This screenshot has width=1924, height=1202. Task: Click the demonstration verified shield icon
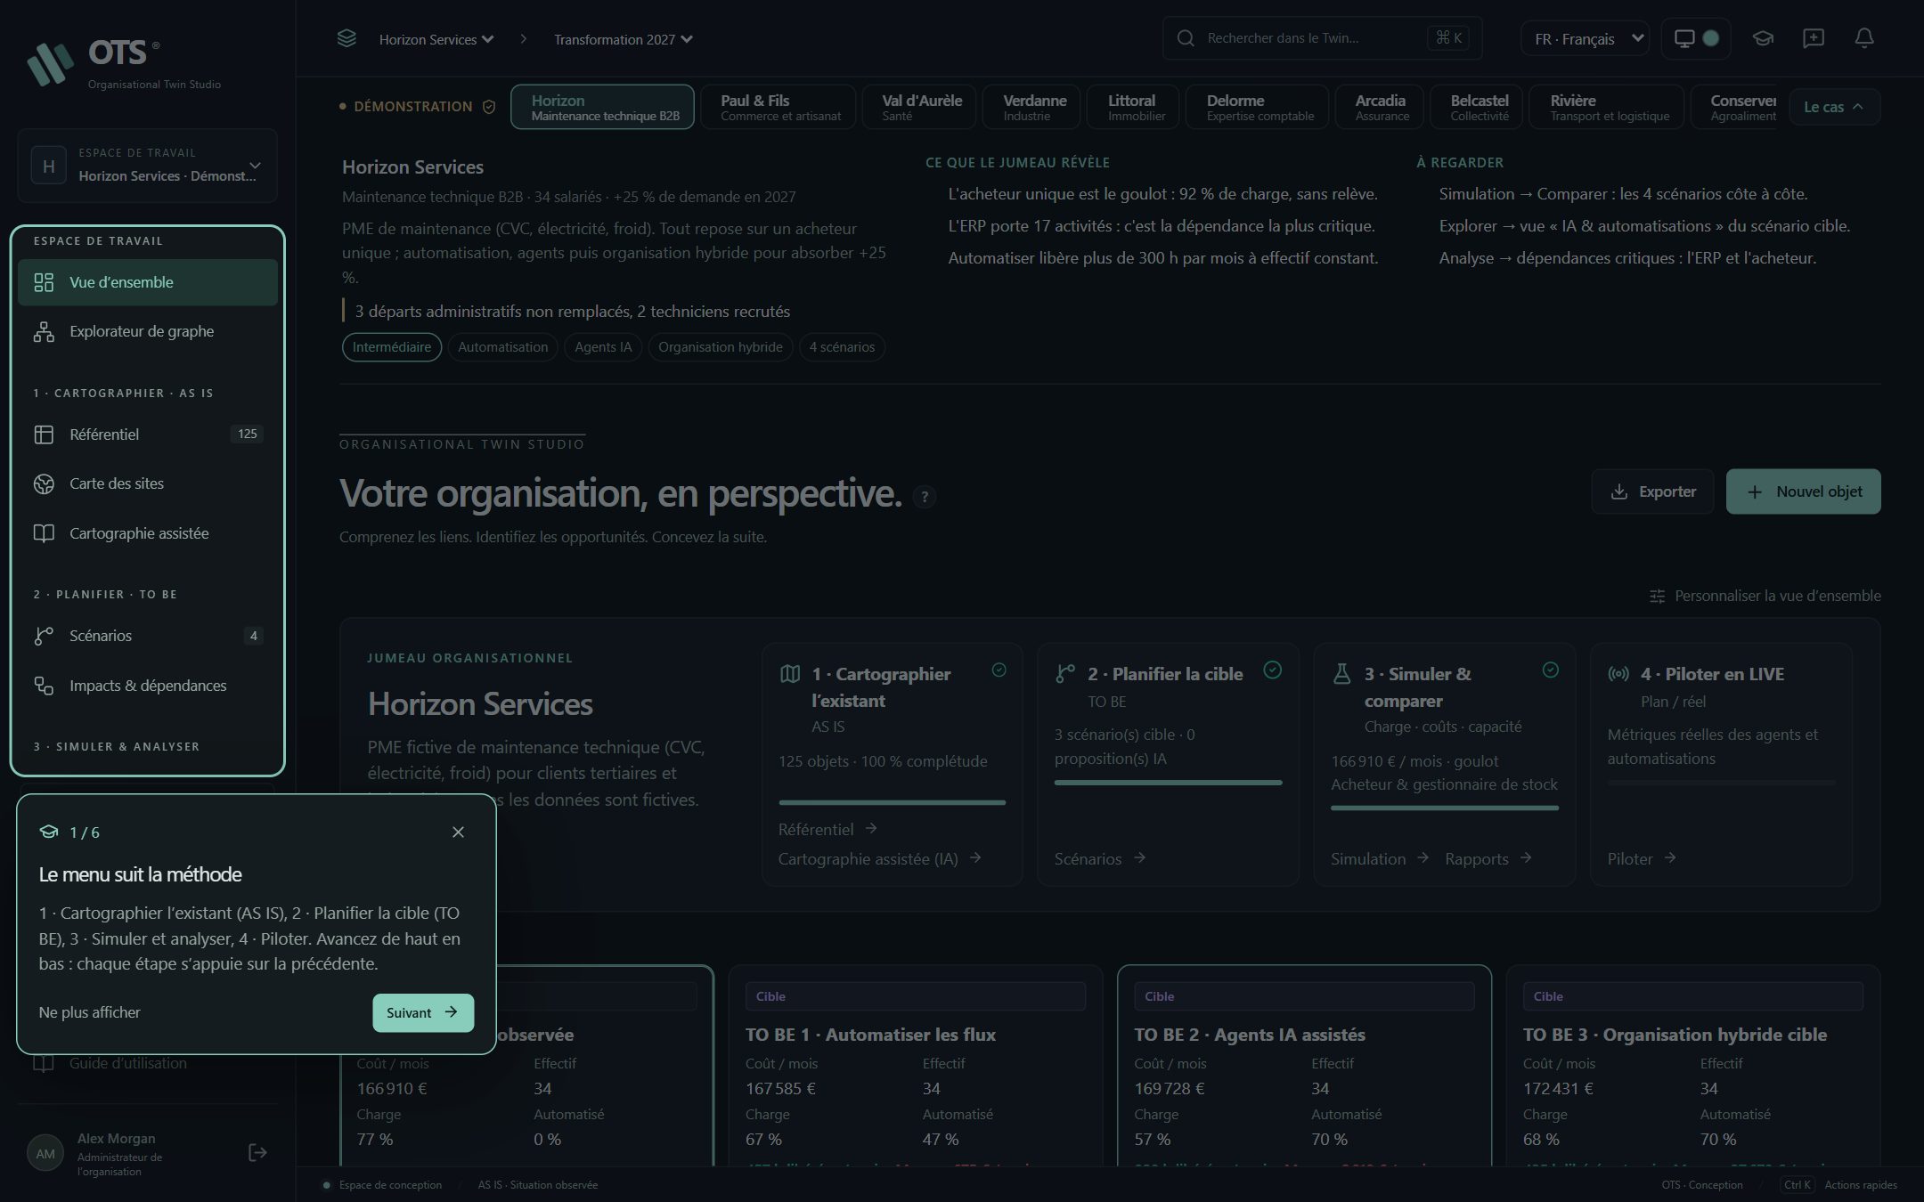coord(489,107)
